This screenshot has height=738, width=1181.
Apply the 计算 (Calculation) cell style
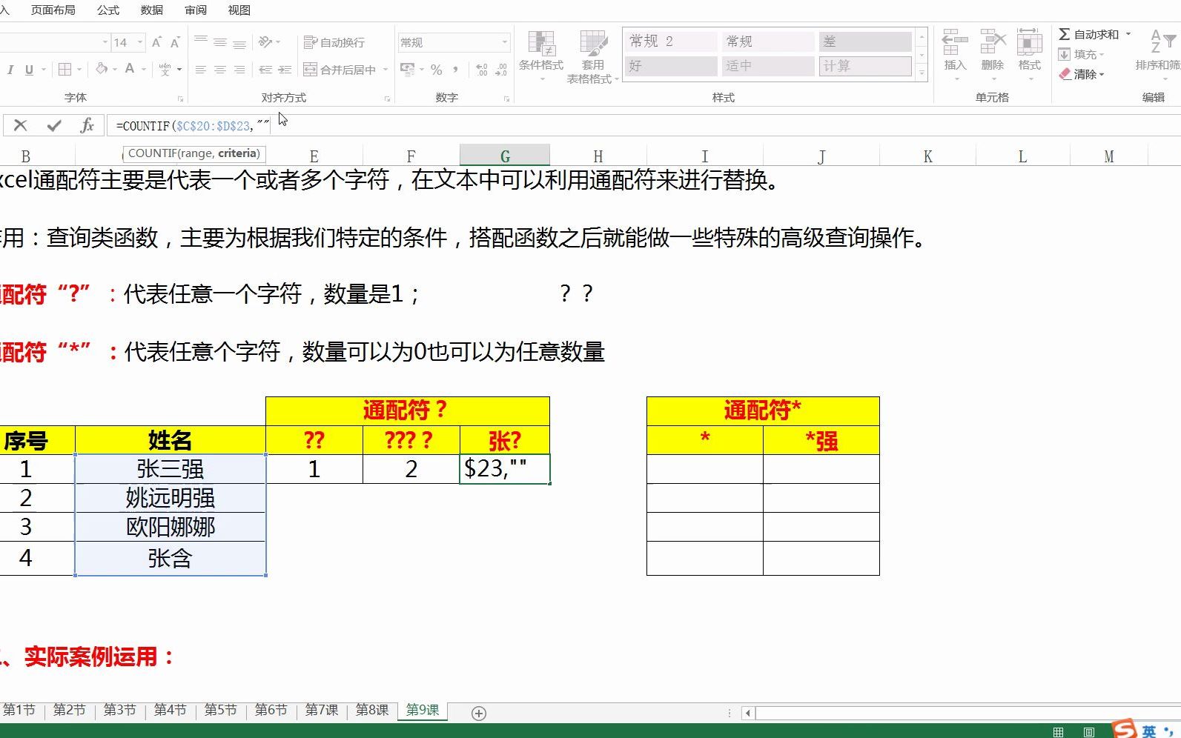click(x=865, y=66)
